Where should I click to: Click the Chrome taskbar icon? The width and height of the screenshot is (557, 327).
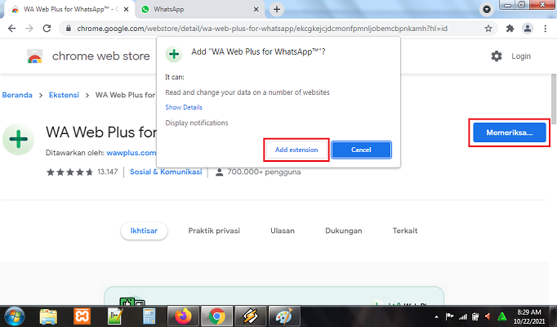tap(216, 316)
